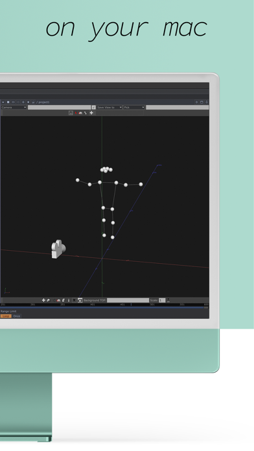Click the blue timeline range bar

102,308
